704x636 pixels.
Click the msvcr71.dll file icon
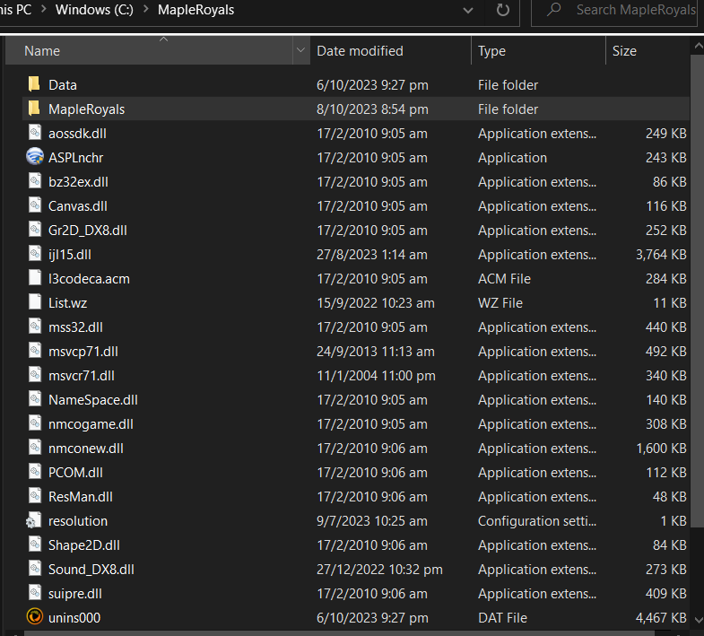(x=35, y=375)
